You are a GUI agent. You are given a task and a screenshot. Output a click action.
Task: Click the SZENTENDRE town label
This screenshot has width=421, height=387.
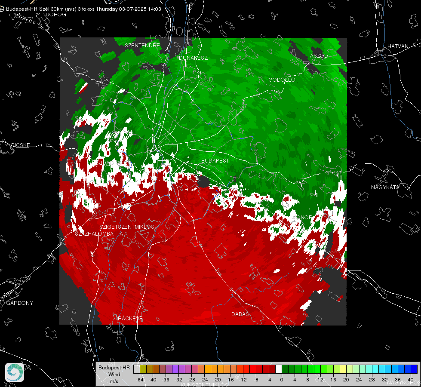coord(142,46)
